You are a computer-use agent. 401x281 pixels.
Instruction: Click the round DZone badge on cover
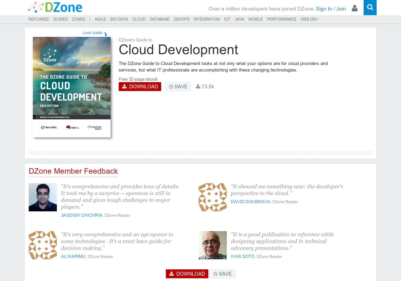(x=50, y=56)
